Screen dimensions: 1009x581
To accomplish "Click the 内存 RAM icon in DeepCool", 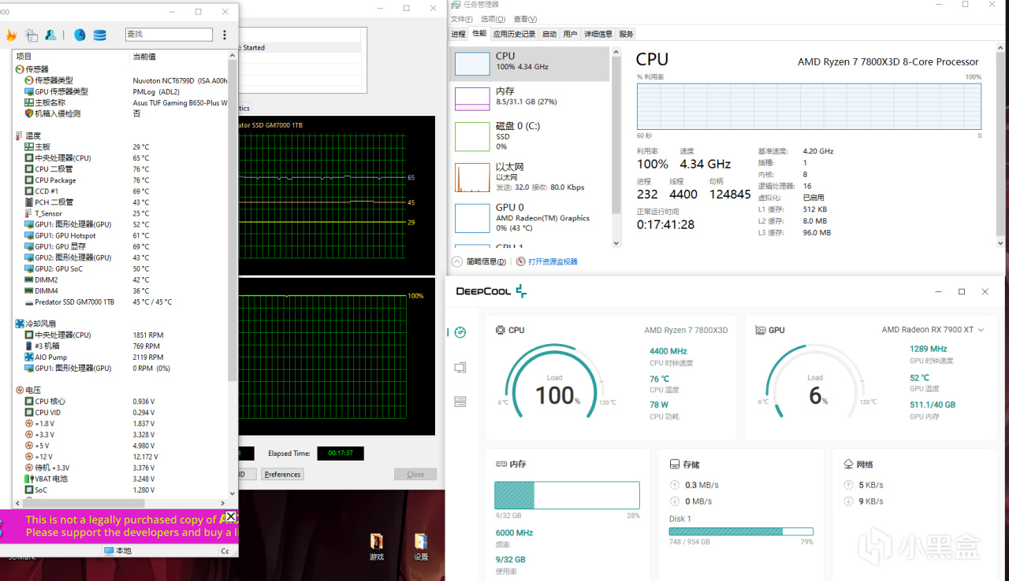I will click(500, 464).
